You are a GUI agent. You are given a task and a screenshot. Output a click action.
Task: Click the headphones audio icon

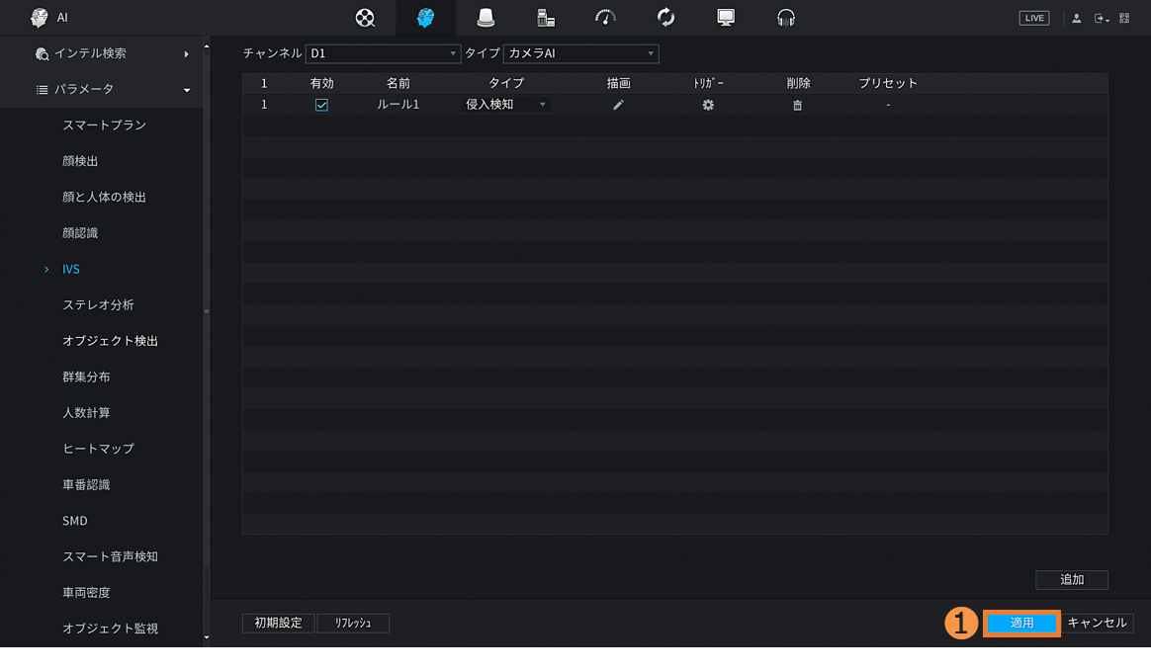tap(786, 18)
